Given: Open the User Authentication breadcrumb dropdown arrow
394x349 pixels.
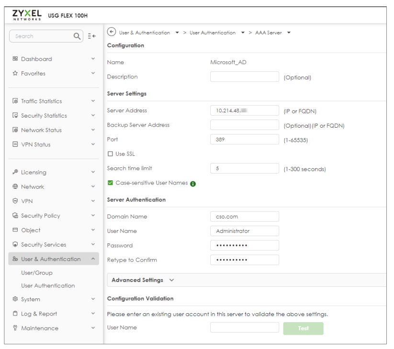Looking at the screenshot, I should [x=243, y=33].
